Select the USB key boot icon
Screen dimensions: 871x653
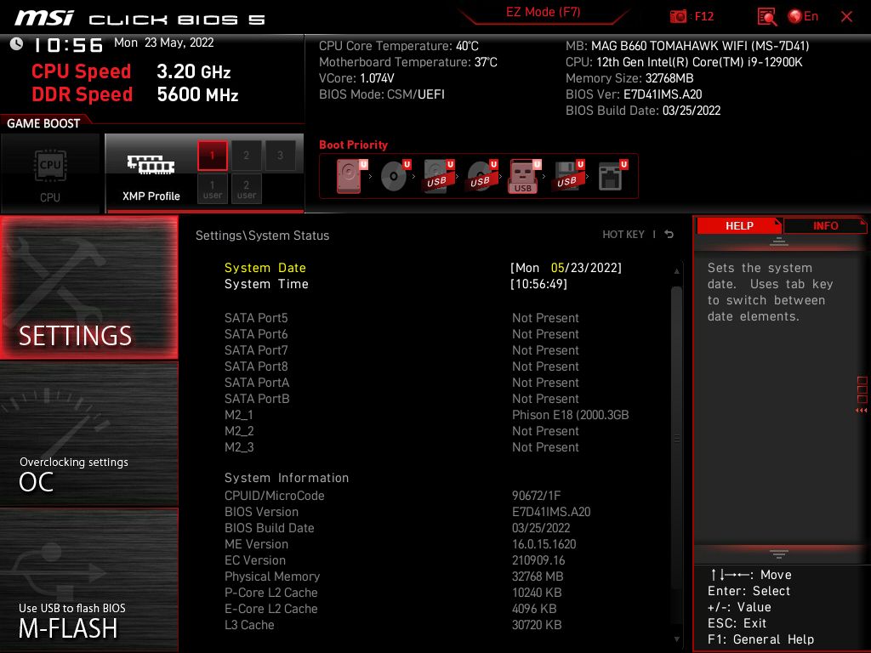point(524,175)
